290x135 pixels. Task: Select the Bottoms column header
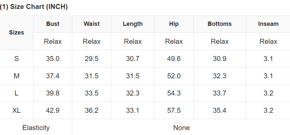tap(219, 24)
